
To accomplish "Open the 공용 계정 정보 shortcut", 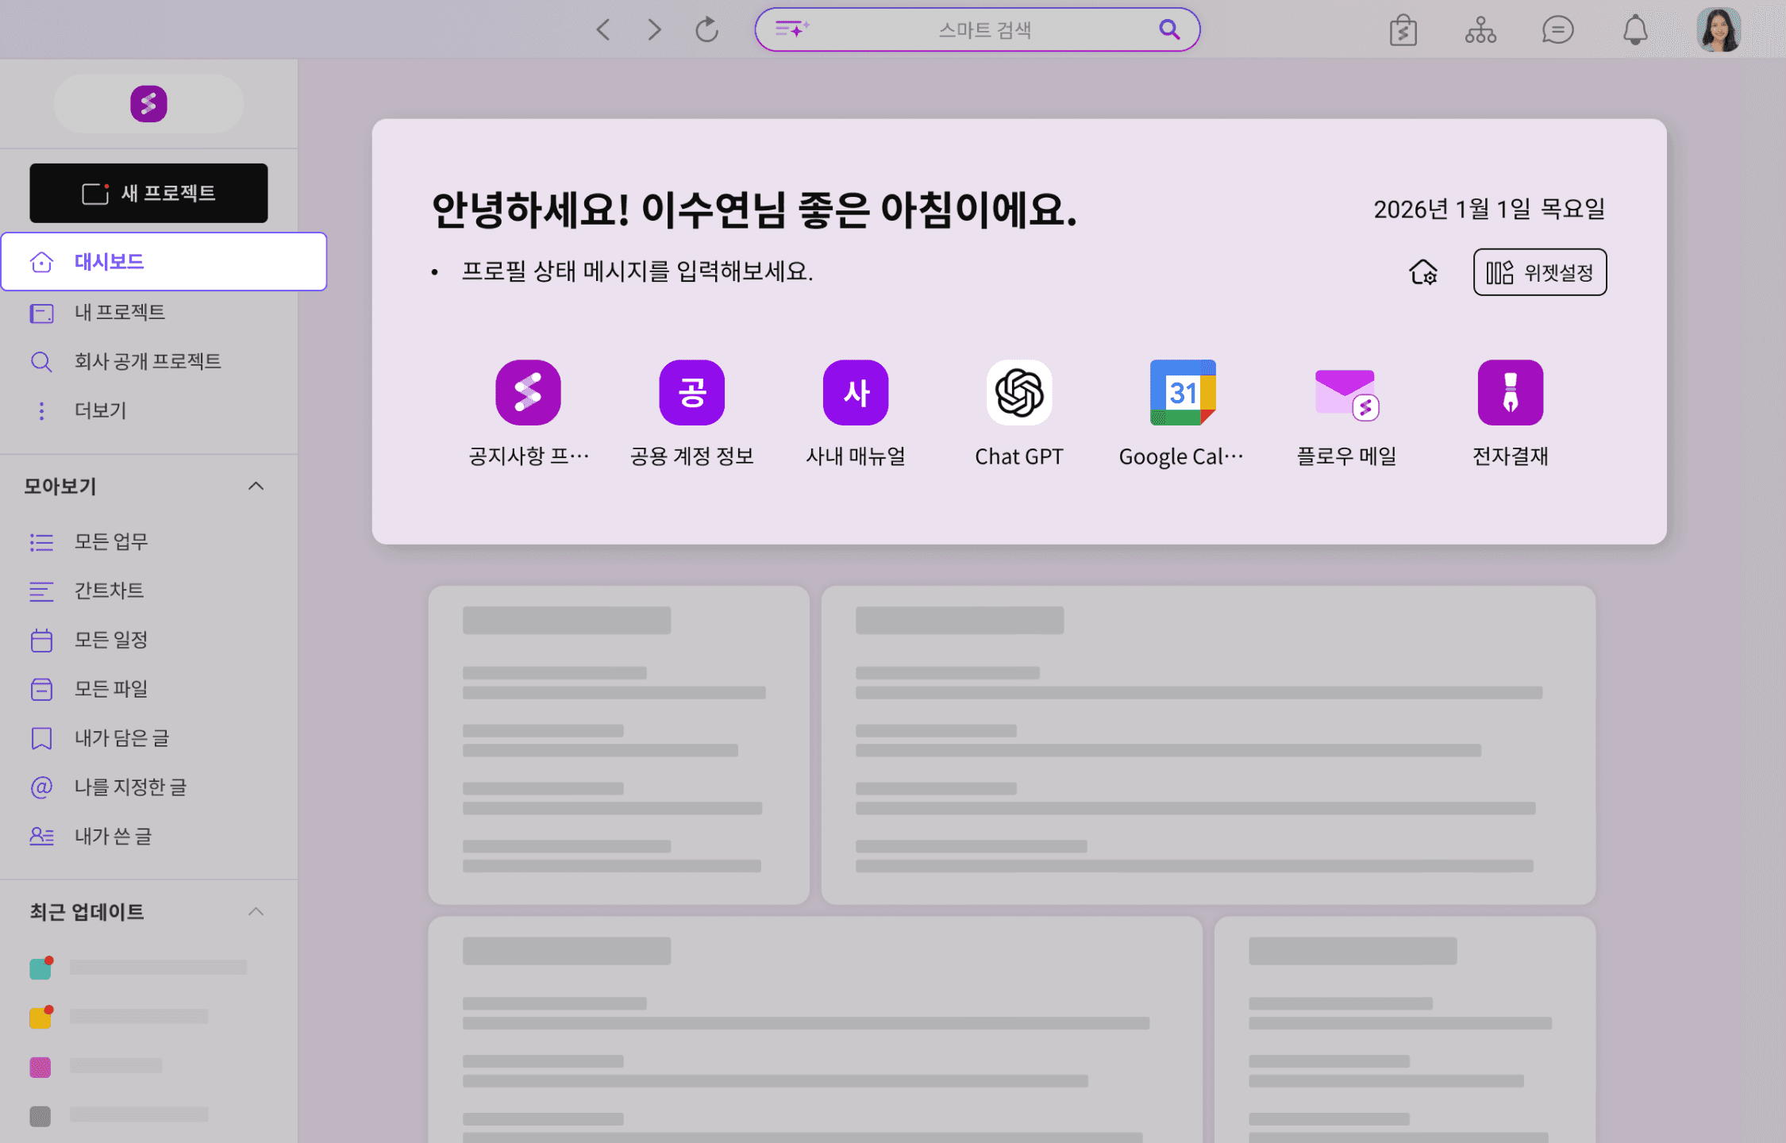I will (691, 392).
